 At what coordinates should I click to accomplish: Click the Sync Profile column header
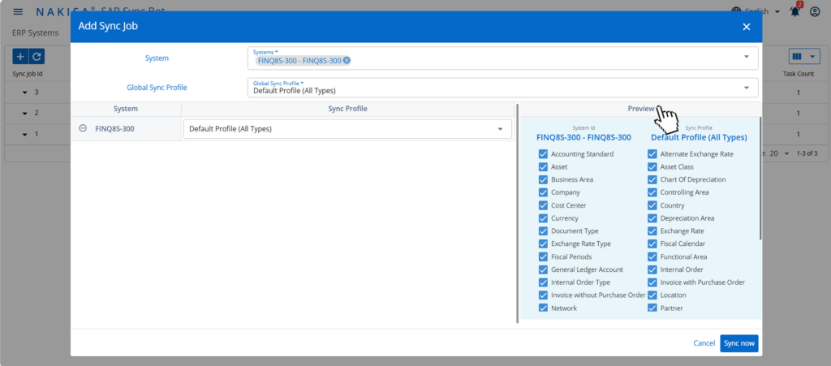point(348,109)
